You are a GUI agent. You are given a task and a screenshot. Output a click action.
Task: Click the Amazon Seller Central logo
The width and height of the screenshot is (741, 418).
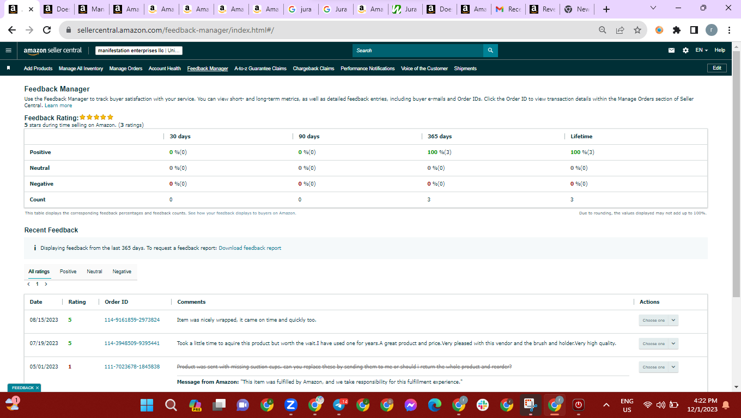coord(52,50)
